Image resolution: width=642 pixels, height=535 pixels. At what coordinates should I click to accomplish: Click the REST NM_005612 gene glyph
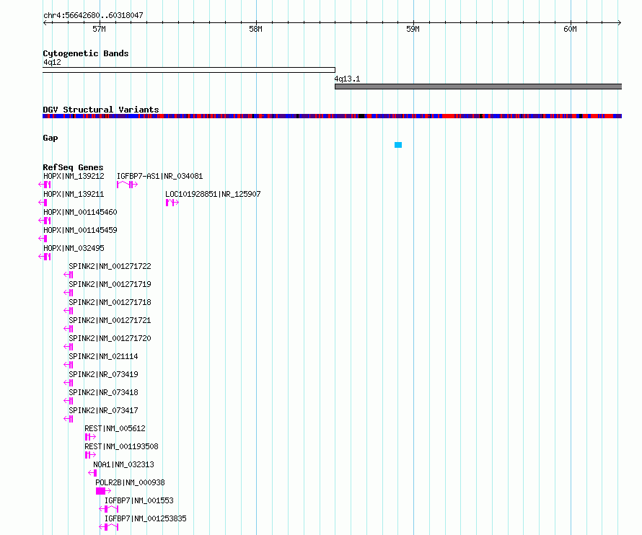coord(90,437)
